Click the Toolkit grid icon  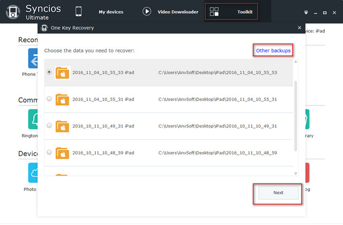pos(214,12)
